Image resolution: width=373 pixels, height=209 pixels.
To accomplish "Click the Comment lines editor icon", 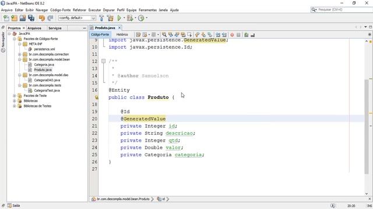I will [x=246, y=35].
